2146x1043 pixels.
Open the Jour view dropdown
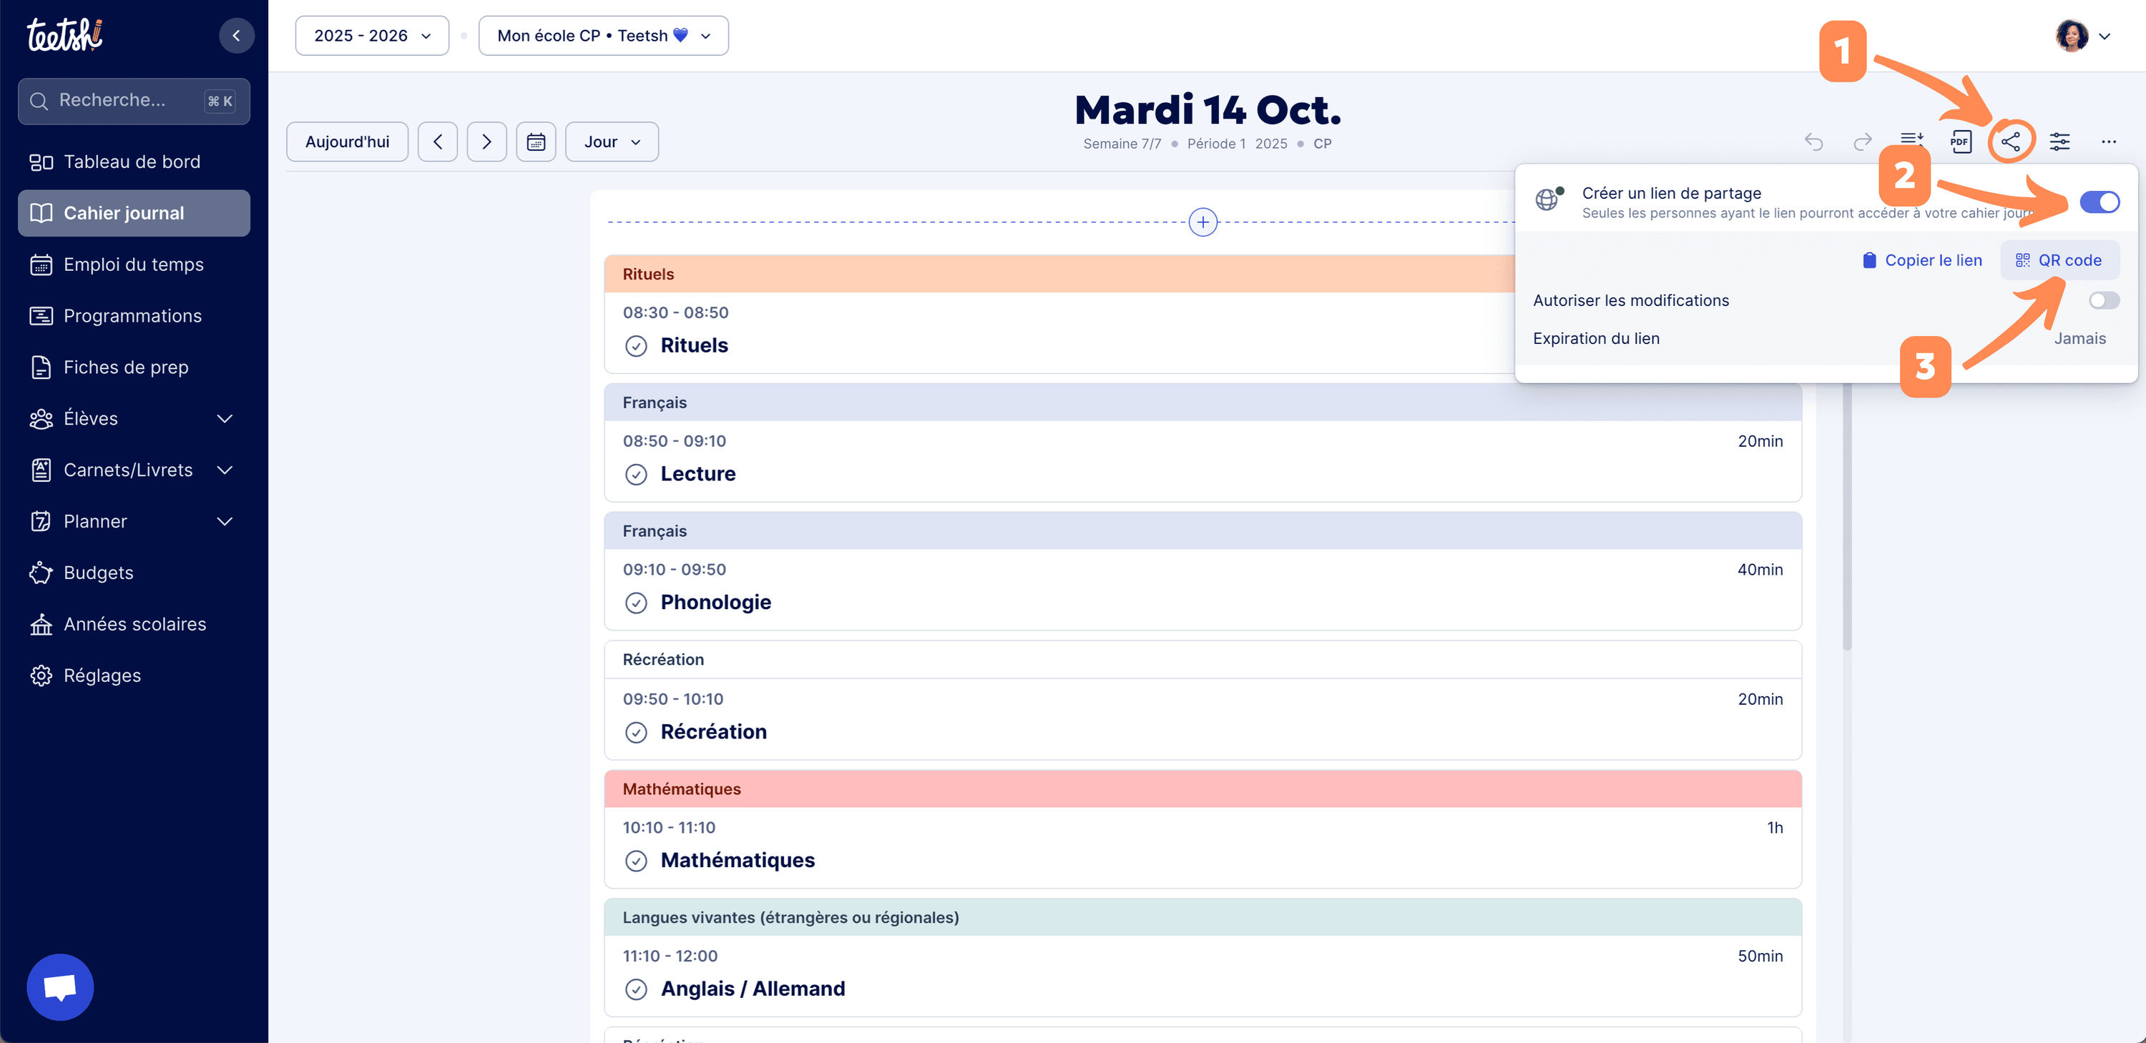click(x=612, y=142)
